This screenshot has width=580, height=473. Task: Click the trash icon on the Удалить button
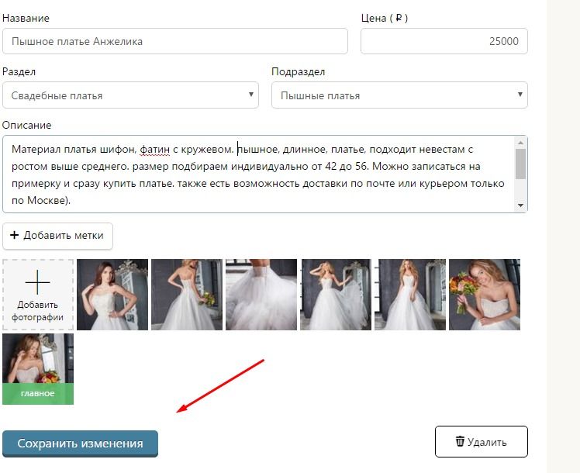[x=460, y=441]
